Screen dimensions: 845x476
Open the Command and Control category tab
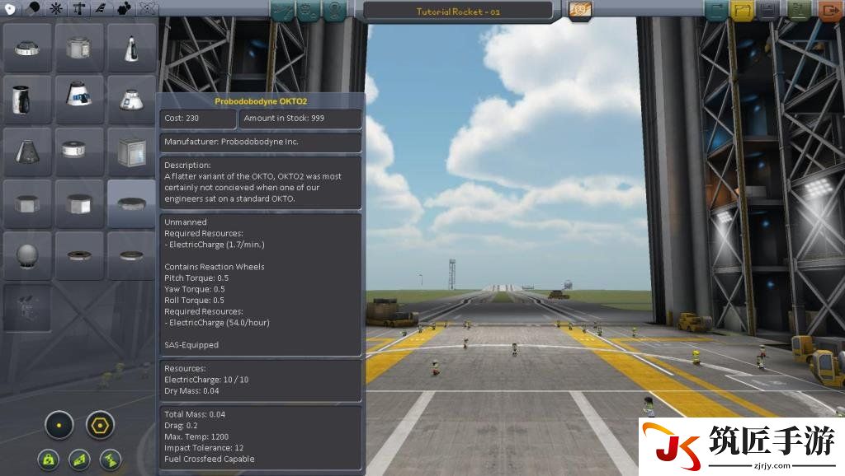coord(57,8)
